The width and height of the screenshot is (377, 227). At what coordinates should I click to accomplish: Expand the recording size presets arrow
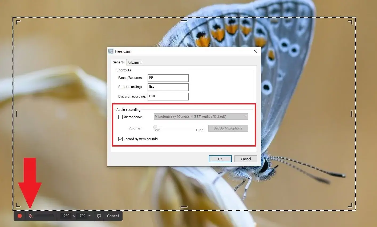(x=90, y=216)
